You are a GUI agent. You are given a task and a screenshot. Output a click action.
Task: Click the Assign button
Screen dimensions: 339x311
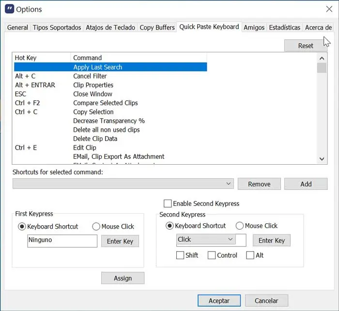tap(123, 278)
